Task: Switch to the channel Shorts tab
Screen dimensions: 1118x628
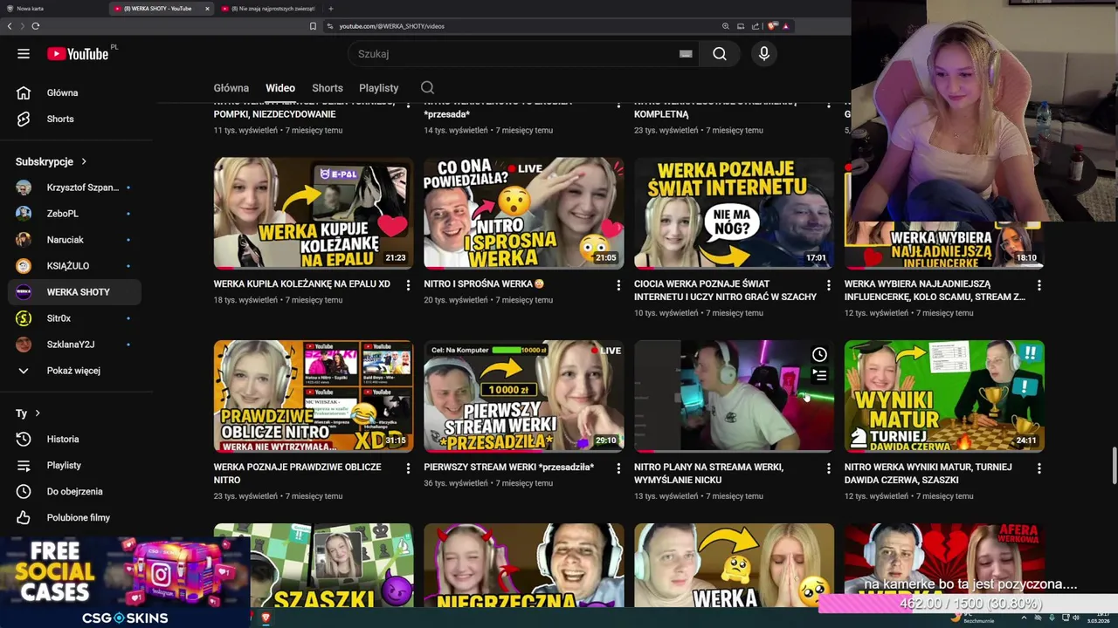Action: pyautogui.click(x=328, y=88)
